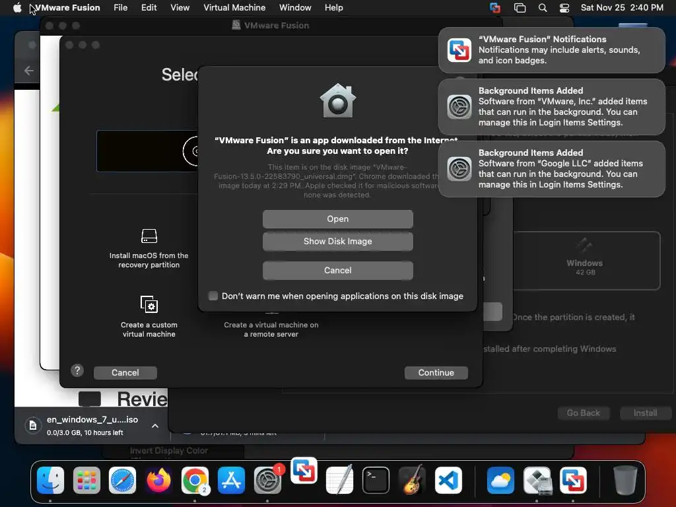
Task: Open Control Center in the menu bar
Action: (x=564, y=8)
